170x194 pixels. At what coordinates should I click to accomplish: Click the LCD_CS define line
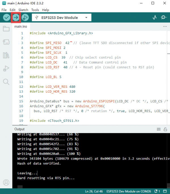(x=75, y=57)
